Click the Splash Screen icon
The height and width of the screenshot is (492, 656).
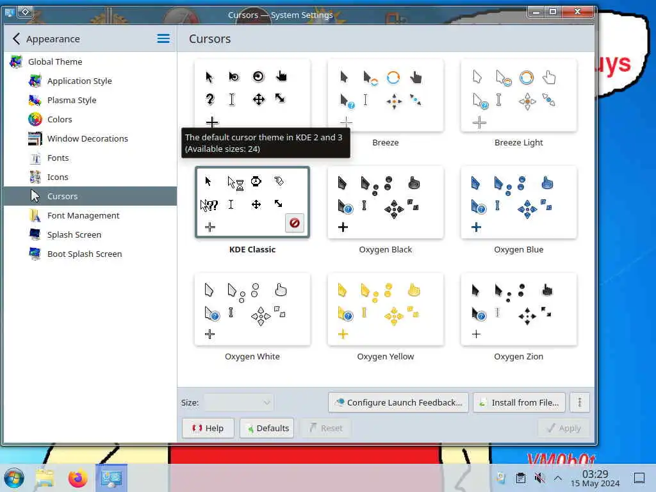pyautogui.click(x=35, y=234)
